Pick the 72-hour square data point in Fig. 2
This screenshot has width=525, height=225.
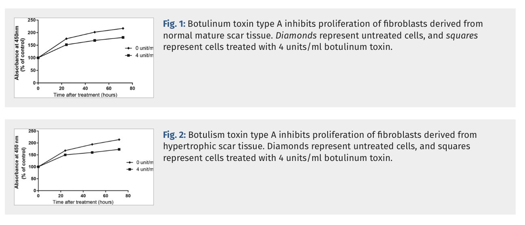point(119,149)
